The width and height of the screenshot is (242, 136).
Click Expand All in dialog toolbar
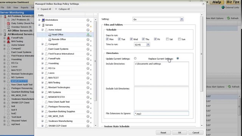pyautogui.click(x=46, y=9)
